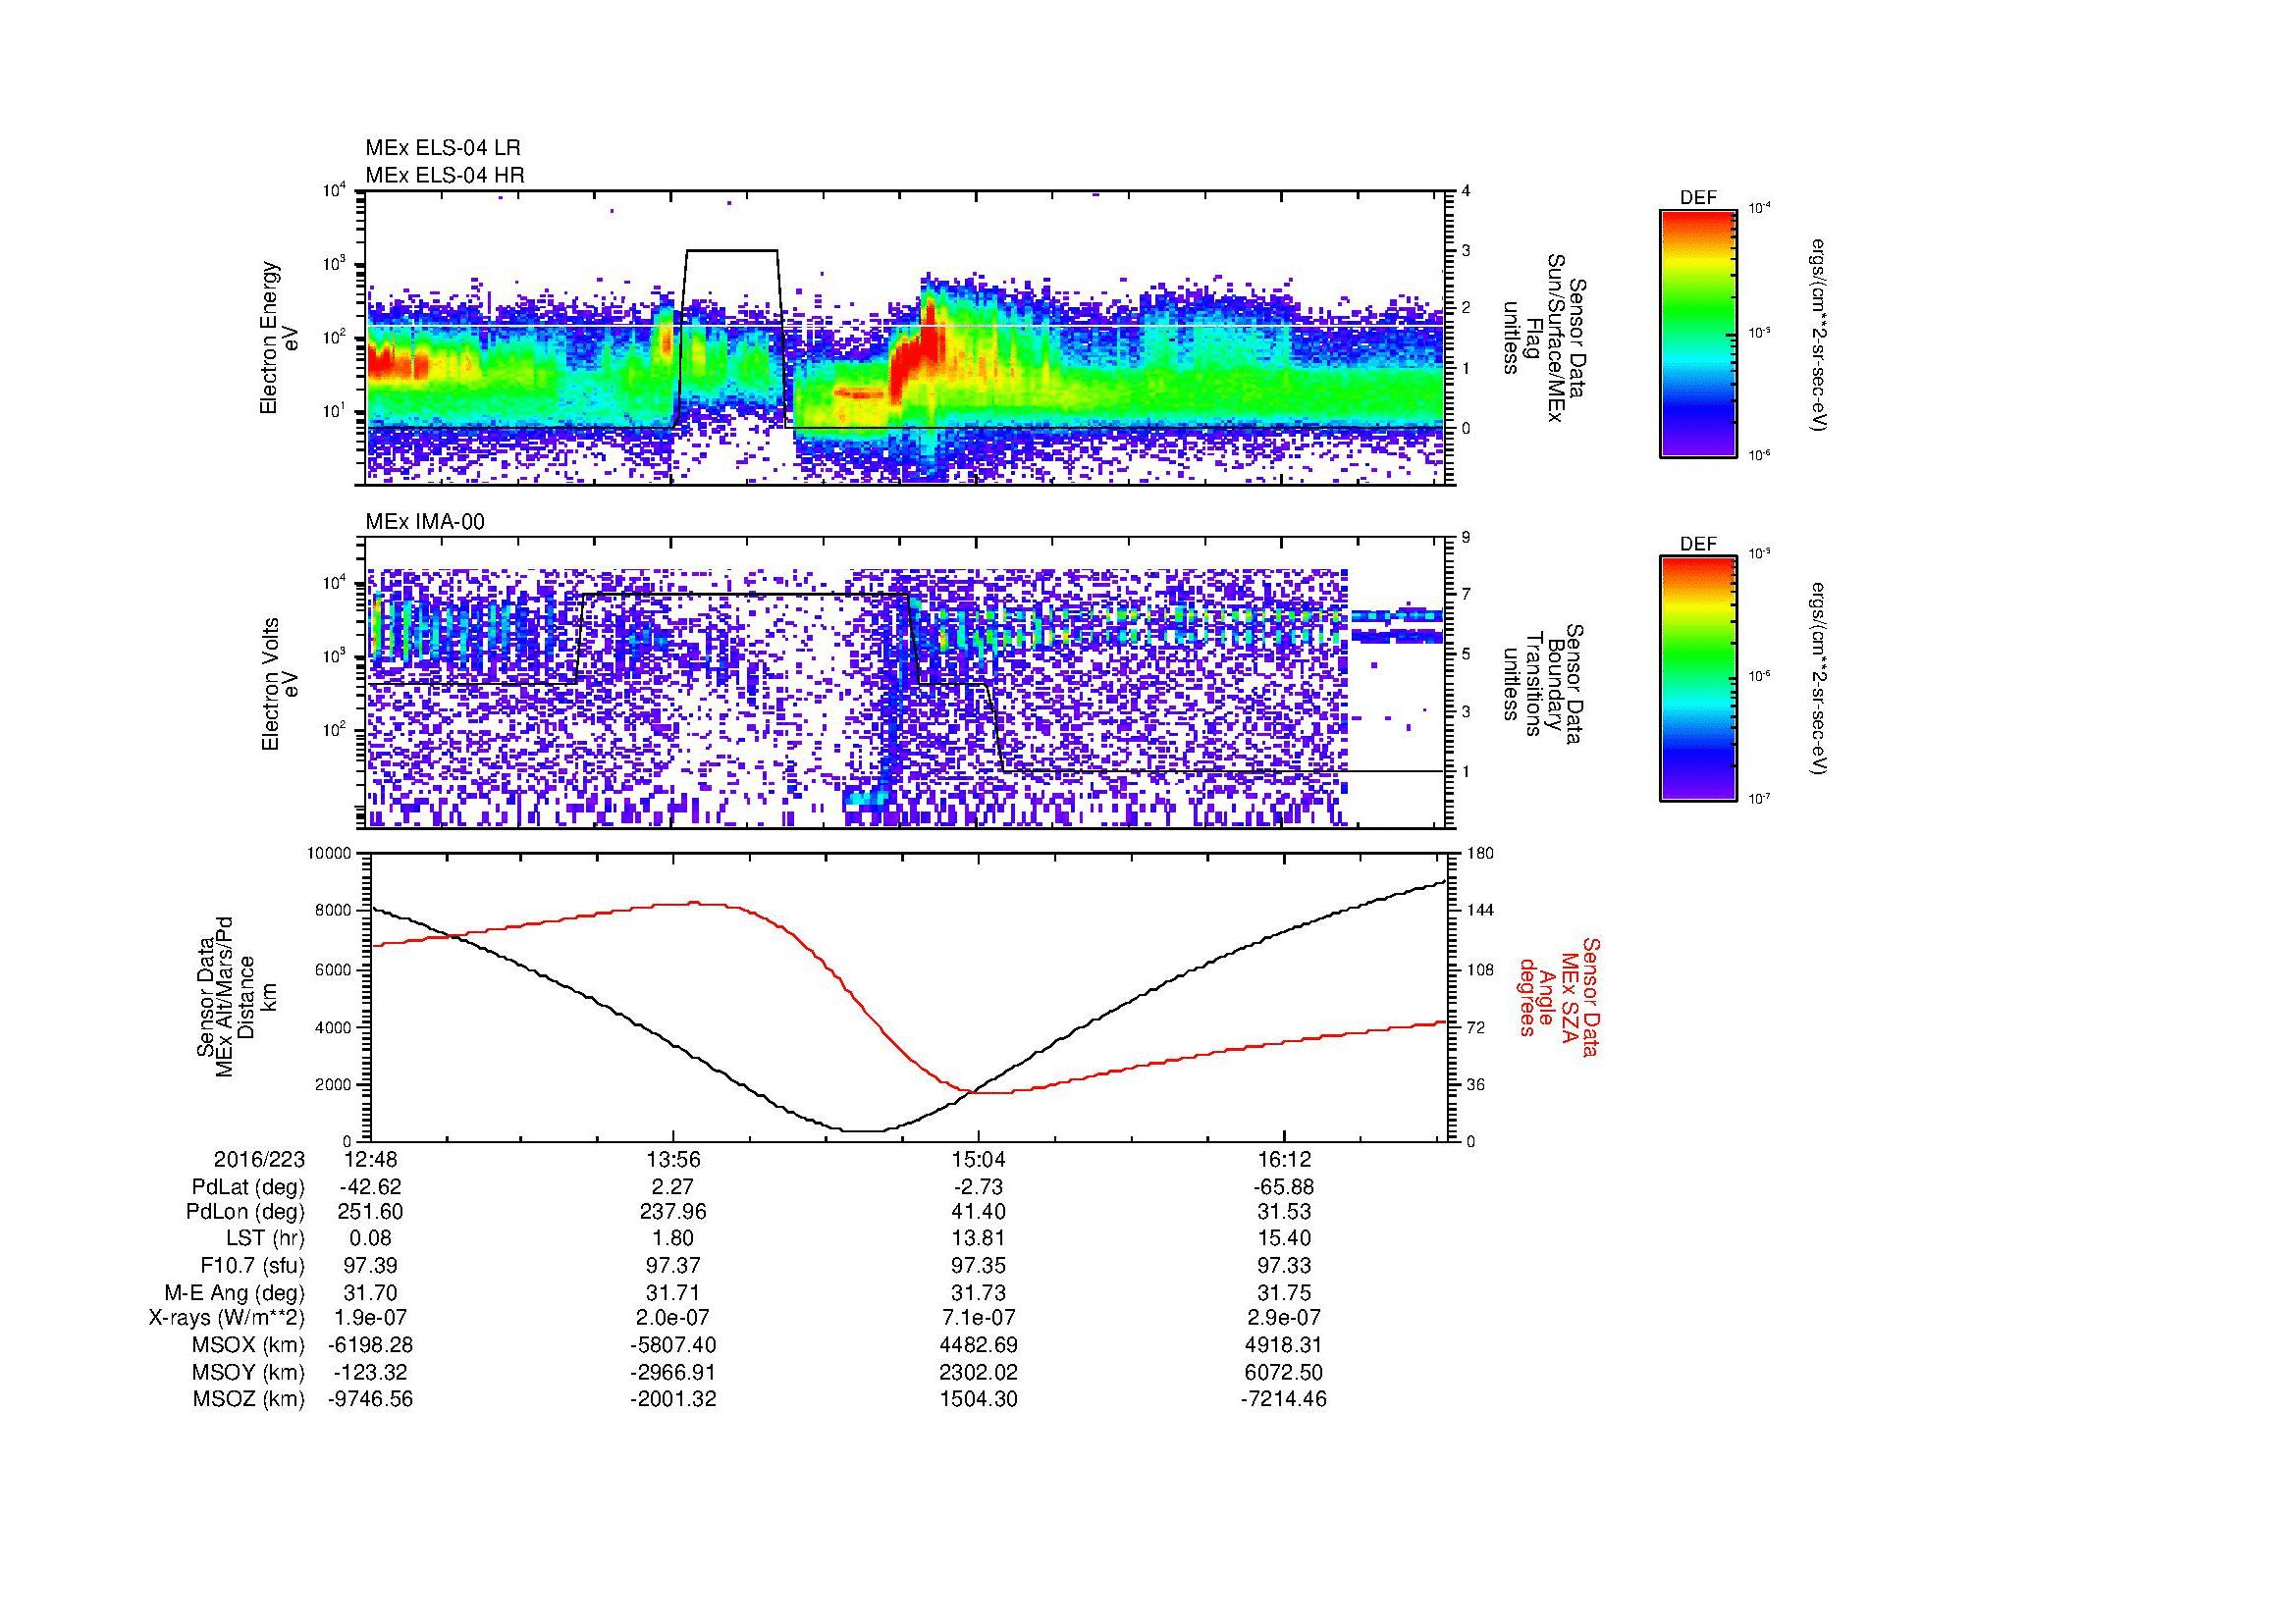Click the X-rays value '1.9e-07'
This screenshot has width=2296, height=1622.
[369, 1318]
